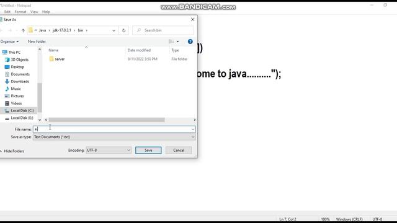
Task: Click navigation pane scroll down arrow
Action: (40, 120)
